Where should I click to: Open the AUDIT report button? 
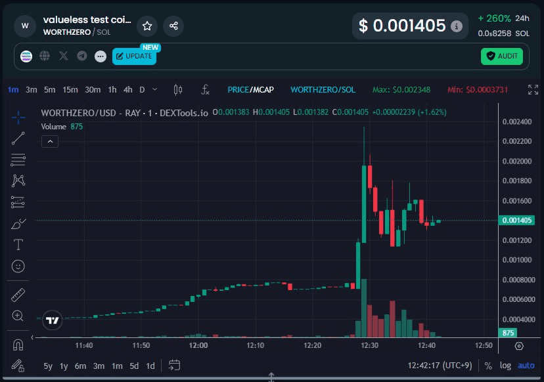tap(502, 56)
